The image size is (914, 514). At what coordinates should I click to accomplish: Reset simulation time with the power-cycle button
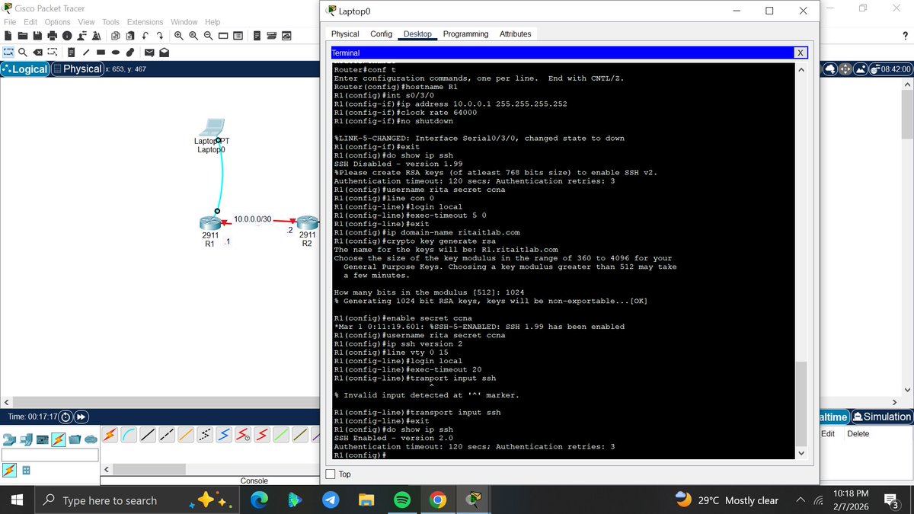tap(66, 417)
